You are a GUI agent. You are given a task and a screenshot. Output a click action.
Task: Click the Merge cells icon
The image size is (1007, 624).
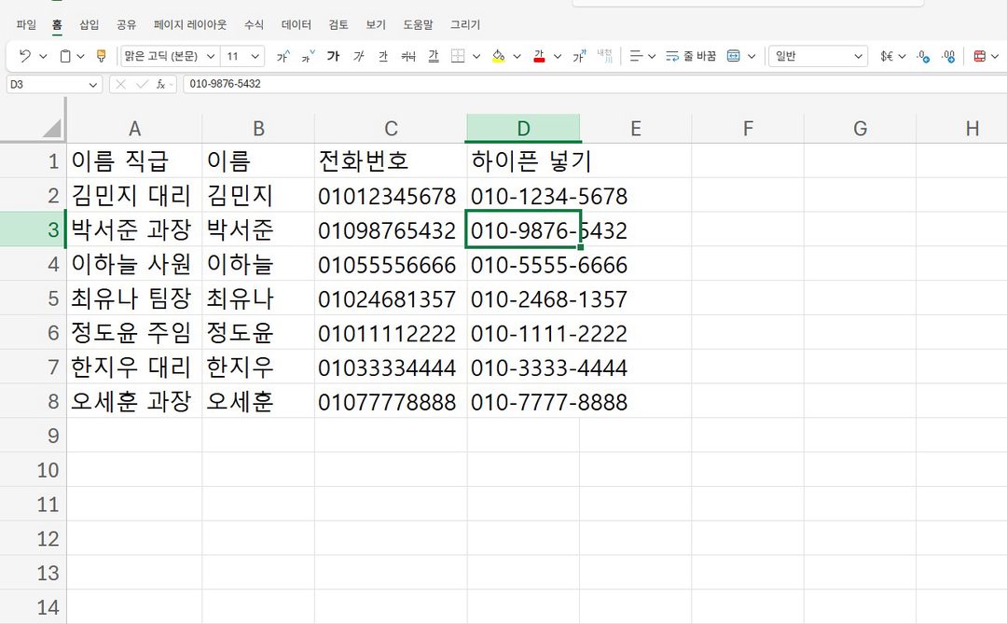point(734,56)
